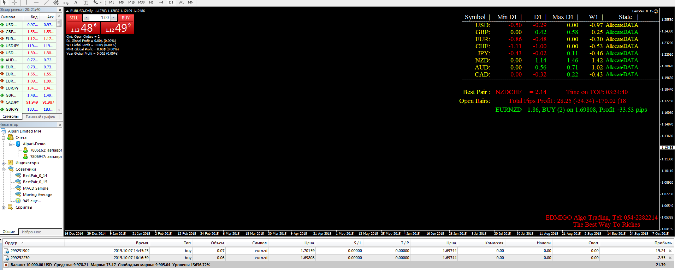Select the equidistant channel tool

tap(56, 2)
